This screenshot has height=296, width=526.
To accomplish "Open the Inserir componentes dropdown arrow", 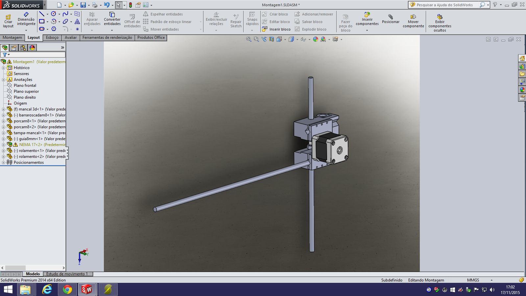I will (x=367, y=30).
